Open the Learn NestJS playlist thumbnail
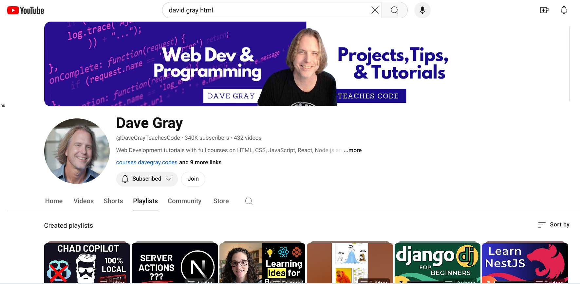 point(525,263)
